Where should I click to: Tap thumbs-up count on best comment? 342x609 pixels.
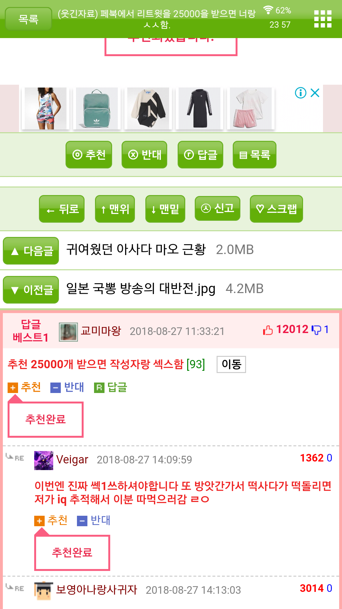[x=285, y=330]
